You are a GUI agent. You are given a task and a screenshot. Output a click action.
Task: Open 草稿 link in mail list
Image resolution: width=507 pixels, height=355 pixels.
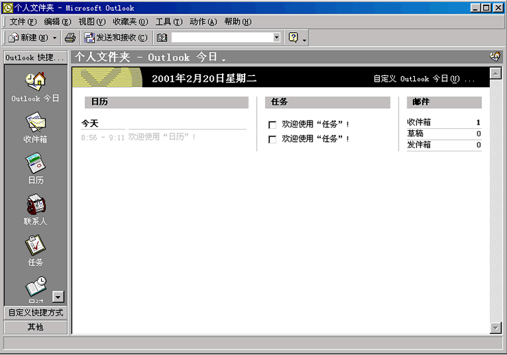[415, 134]
